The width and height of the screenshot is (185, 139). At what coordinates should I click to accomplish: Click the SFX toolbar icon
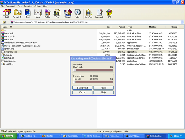point(109,13)
